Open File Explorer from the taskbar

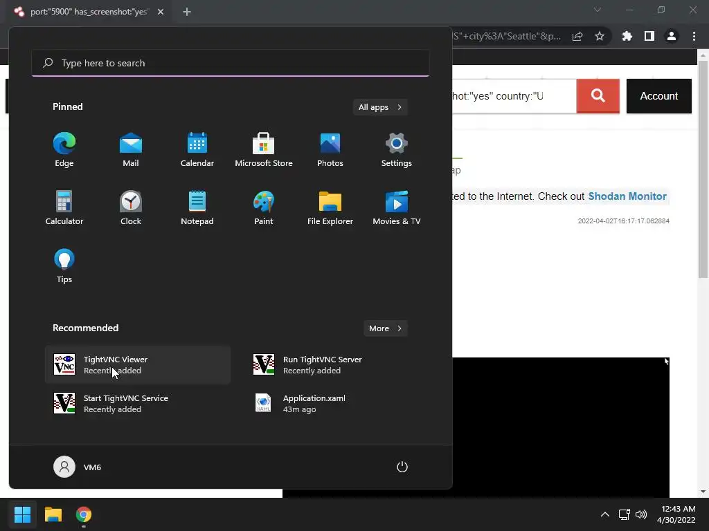pos(53,514)
